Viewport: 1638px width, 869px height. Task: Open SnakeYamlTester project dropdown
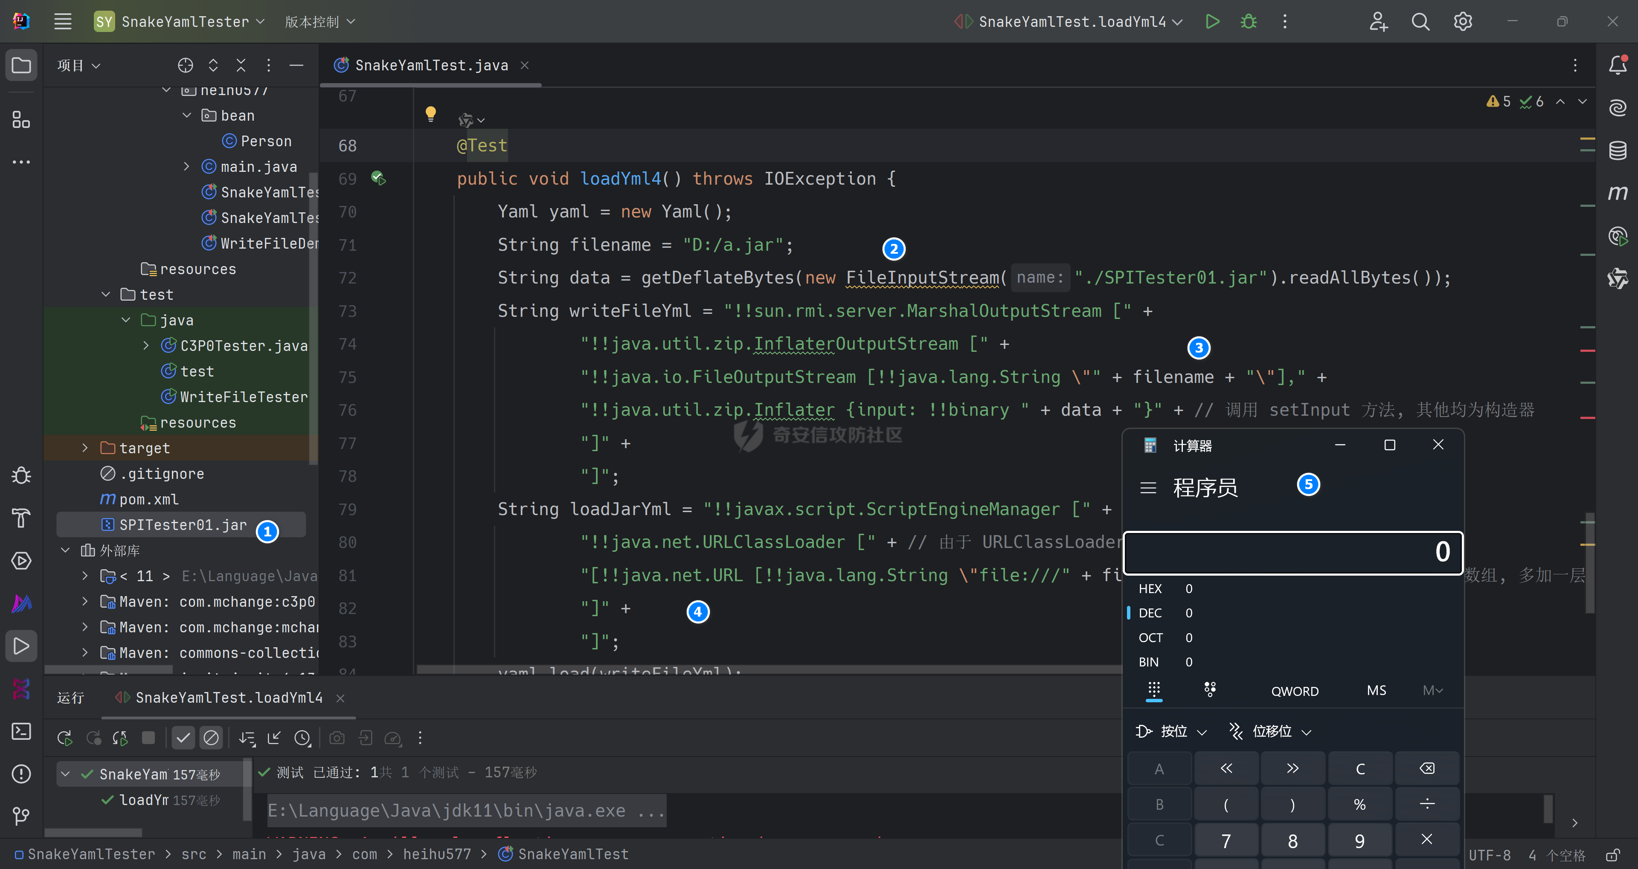[179, 22]
